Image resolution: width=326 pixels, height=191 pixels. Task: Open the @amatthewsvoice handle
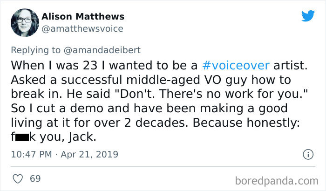coord(82,29)
